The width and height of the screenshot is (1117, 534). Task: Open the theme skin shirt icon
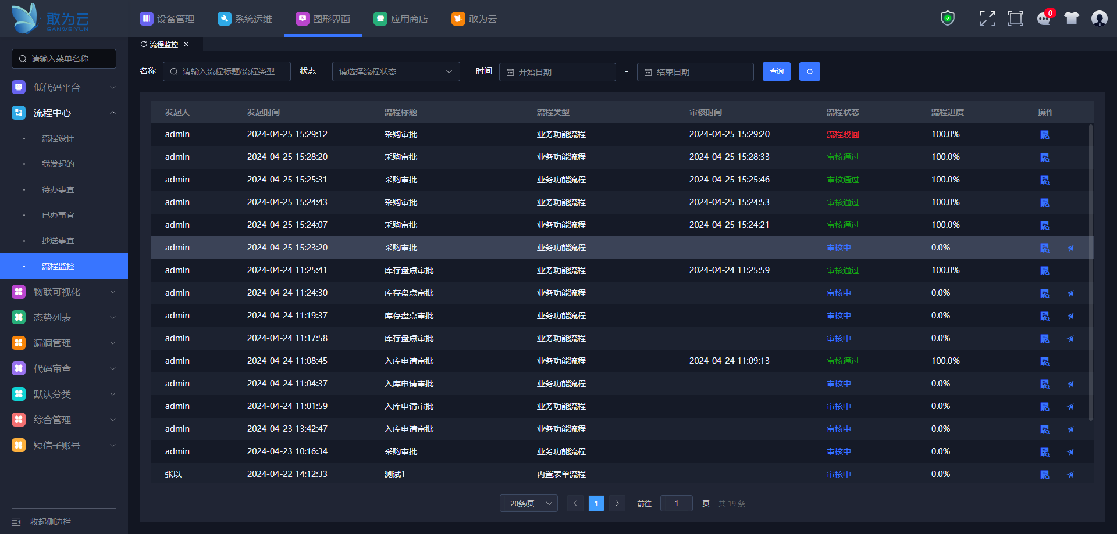(x=1072, y=19)
